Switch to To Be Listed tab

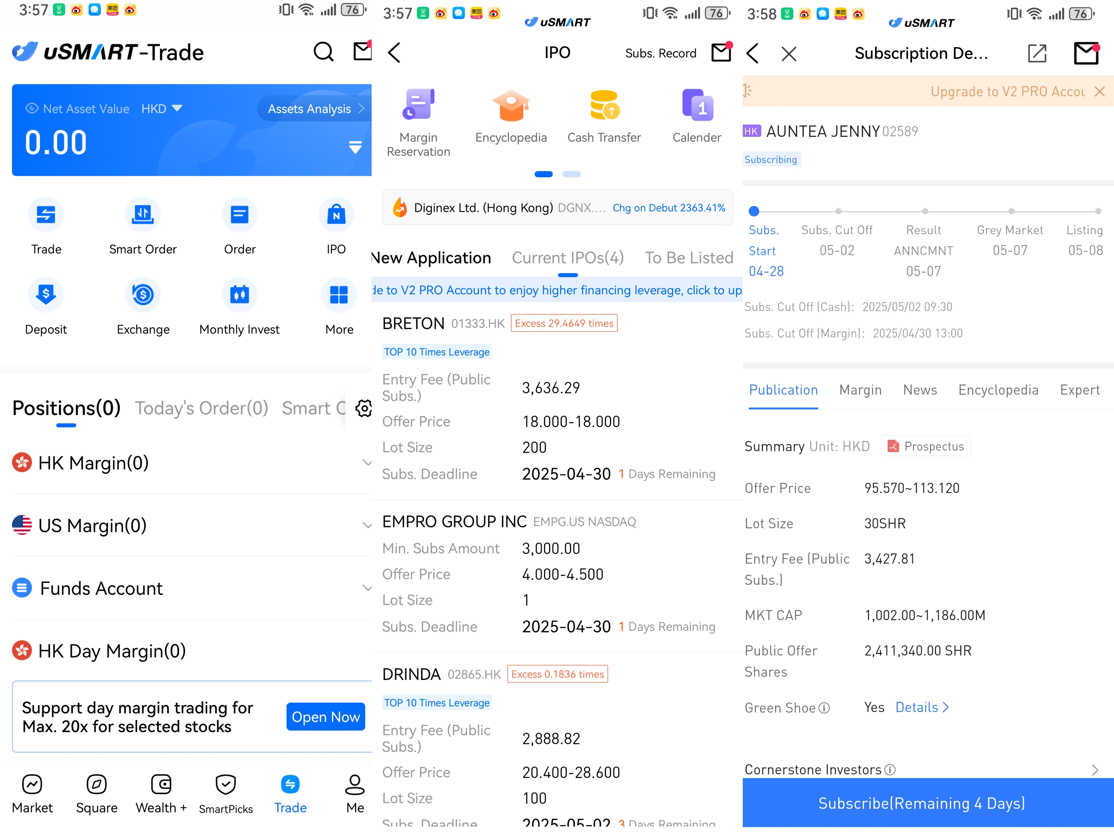pyautogui.click(x=688, y=258)
